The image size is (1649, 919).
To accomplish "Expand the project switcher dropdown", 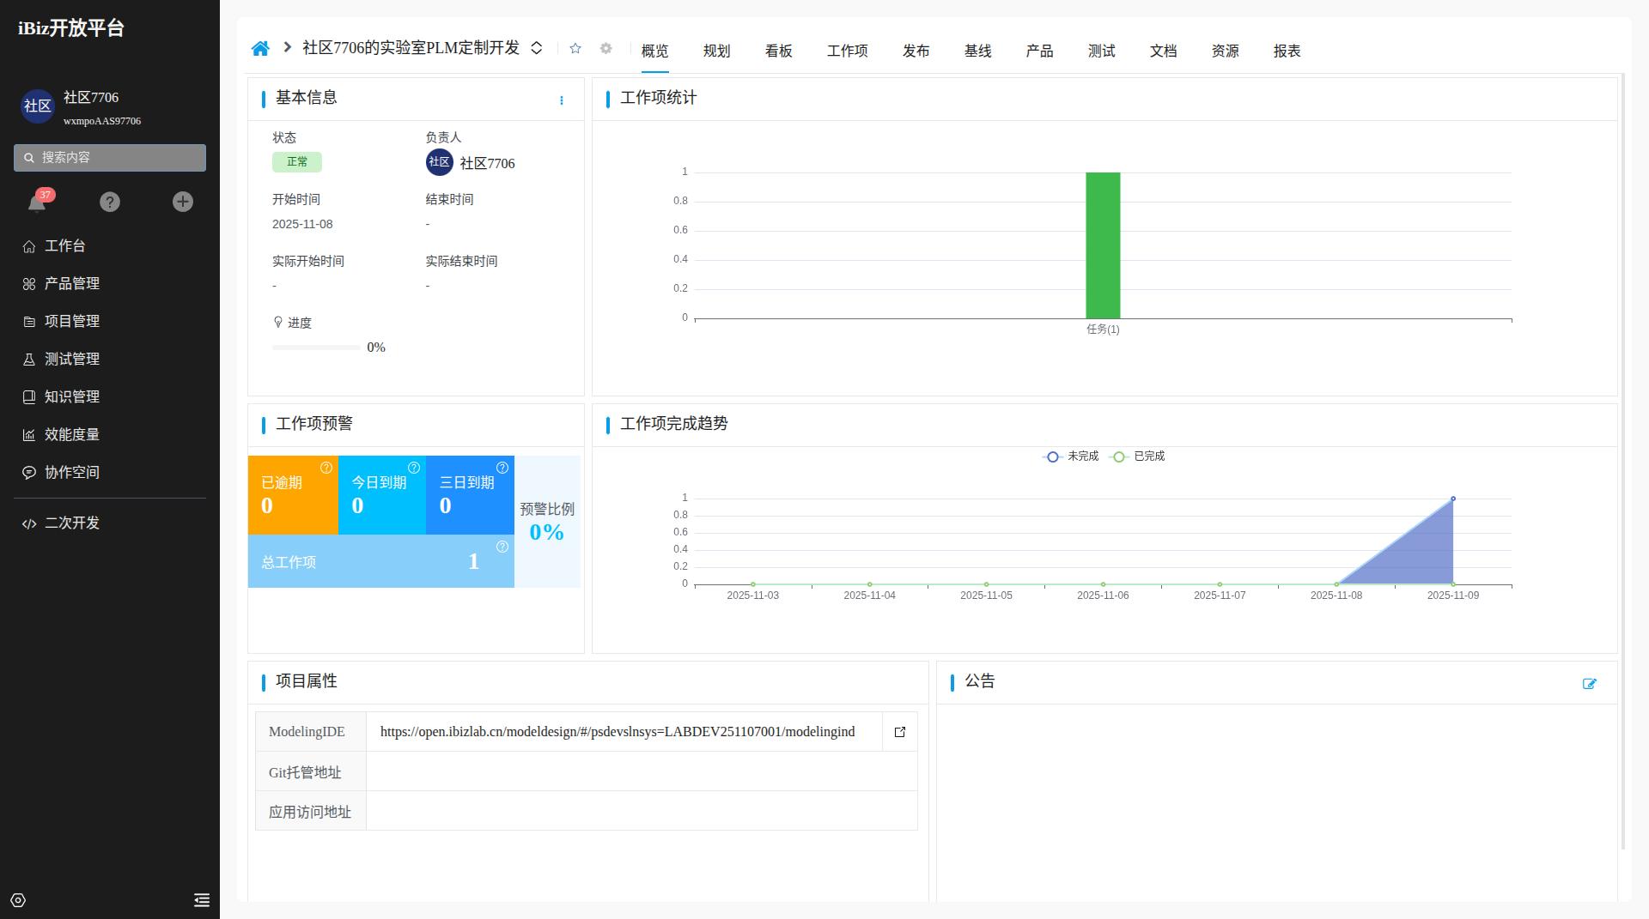I will [537, 49].
